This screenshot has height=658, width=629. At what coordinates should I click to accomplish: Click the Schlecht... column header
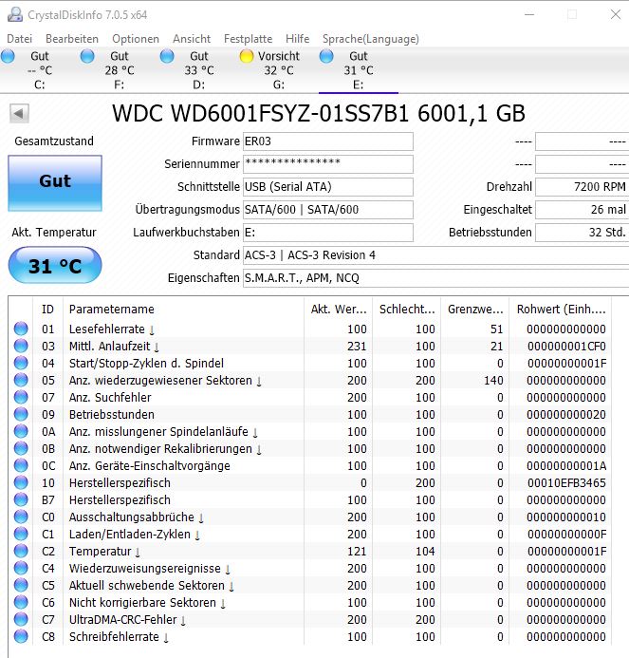tap(407, 310)
